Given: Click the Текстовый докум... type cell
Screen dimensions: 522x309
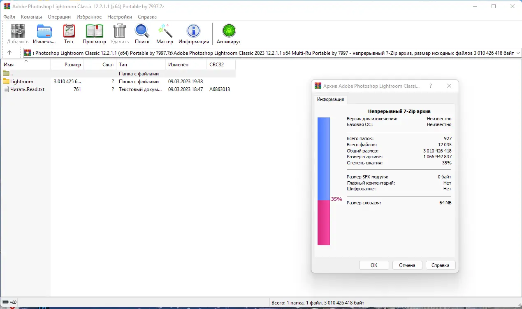Looking at the screenshot, I should pos(140,89).
